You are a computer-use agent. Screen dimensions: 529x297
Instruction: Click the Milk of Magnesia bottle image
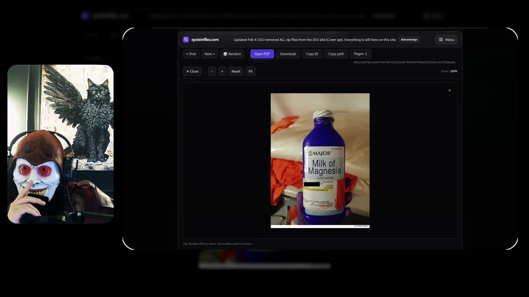tap(320, 160)
